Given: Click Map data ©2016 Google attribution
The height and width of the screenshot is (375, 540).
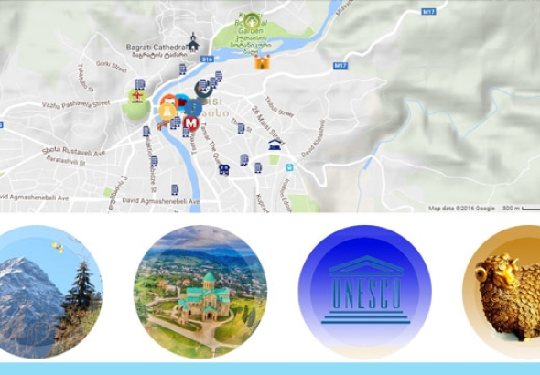Looking at the screenshot, I should 461,209.
